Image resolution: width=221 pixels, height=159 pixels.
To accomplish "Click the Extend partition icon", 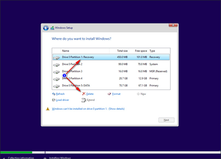I will 84,100.
